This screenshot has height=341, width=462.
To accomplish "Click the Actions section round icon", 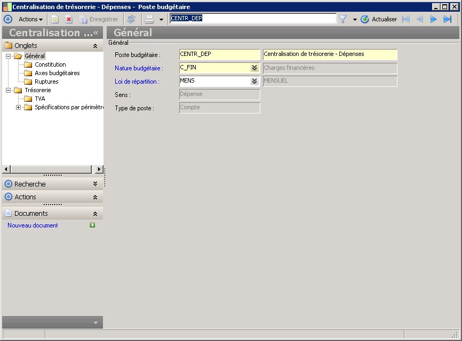I will [9, 197].
